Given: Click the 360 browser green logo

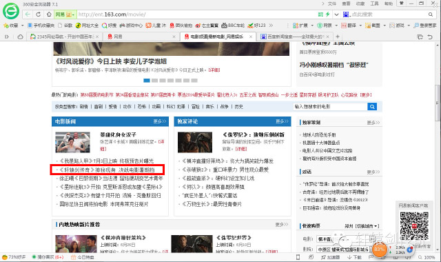Looking at the screenshot, I should coord(11,11).
